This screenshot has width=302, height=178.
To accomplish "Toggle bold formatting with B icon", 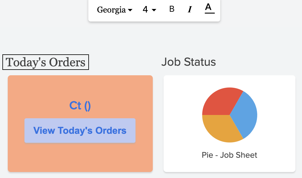I will (172, 9).
